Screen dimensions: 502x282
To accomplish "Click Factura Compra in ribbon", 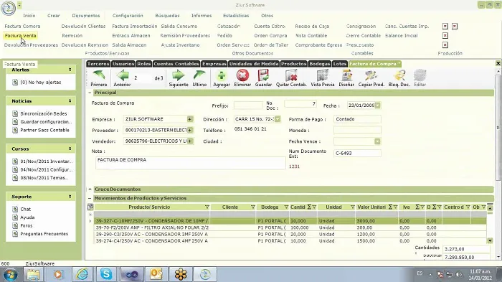I will [22, 27].
